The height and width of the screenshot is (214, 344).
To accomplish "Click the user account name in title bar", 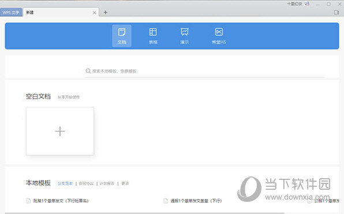I will 294,4.
